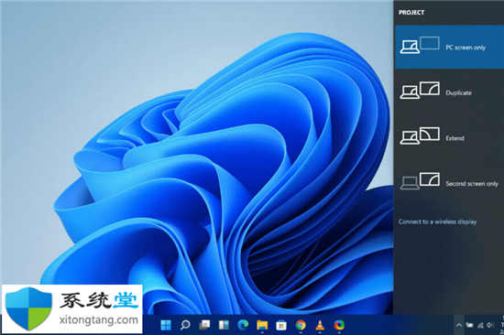Open taskbar Search magnifier
Screen dimensions: 504x335
[x=185, y=325]
